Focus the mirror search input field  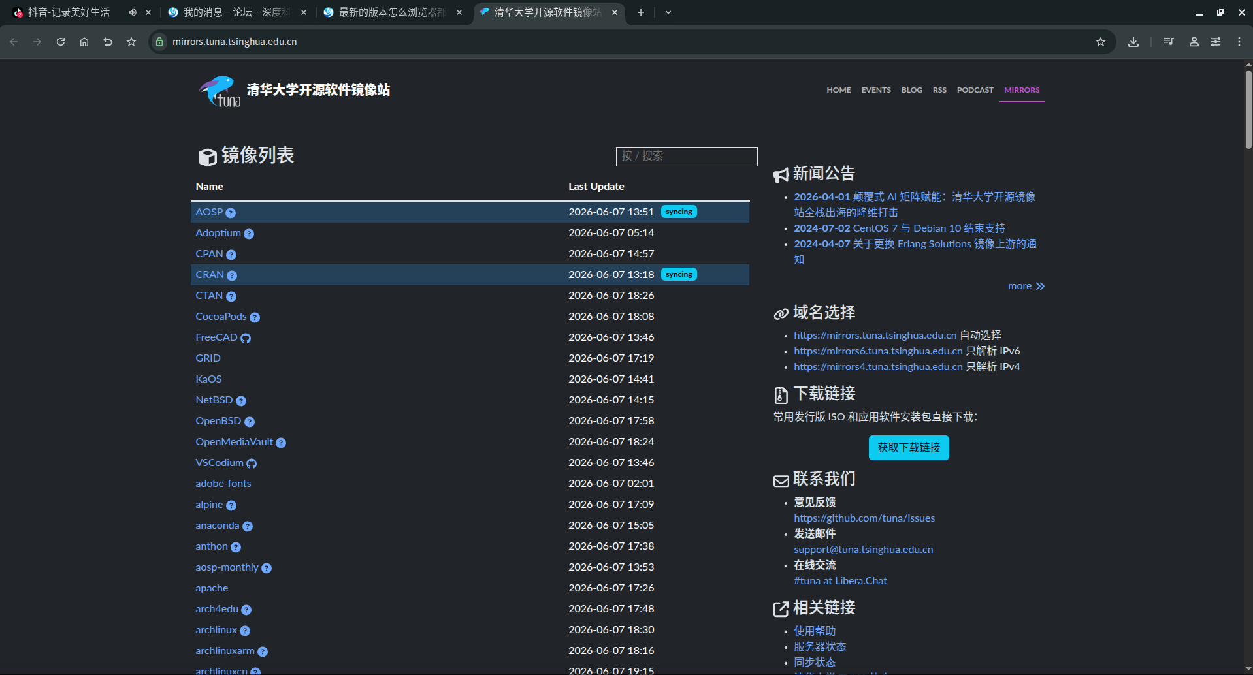pyautogui.click(x=687, y=156)
